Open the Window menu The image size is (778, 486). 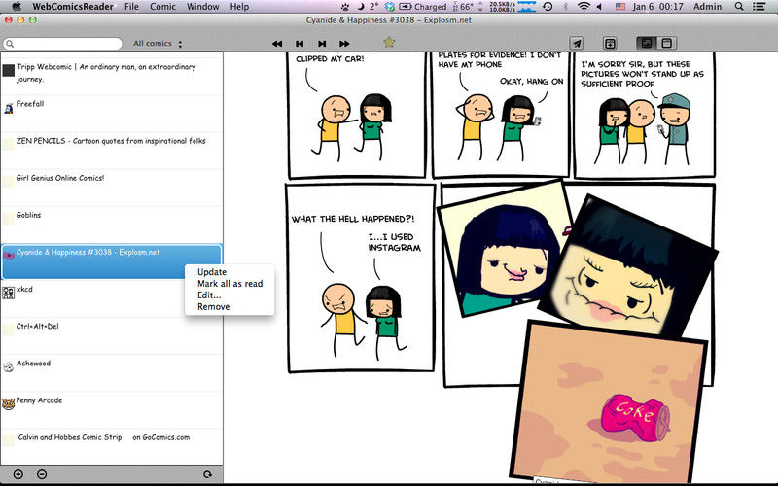click(203, 7)
